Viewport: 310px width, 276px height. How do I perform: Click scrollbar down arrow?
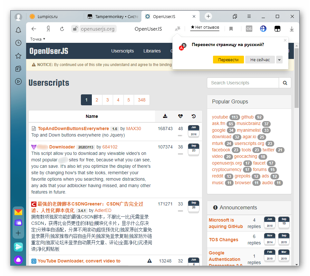coord(296,264)
